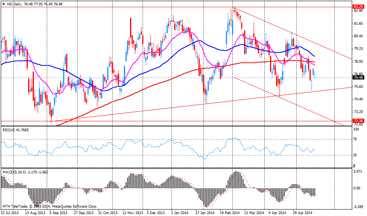367x216 pixels.
Task: Click the MACD 3.071 scale label
Action: [358, 172]
